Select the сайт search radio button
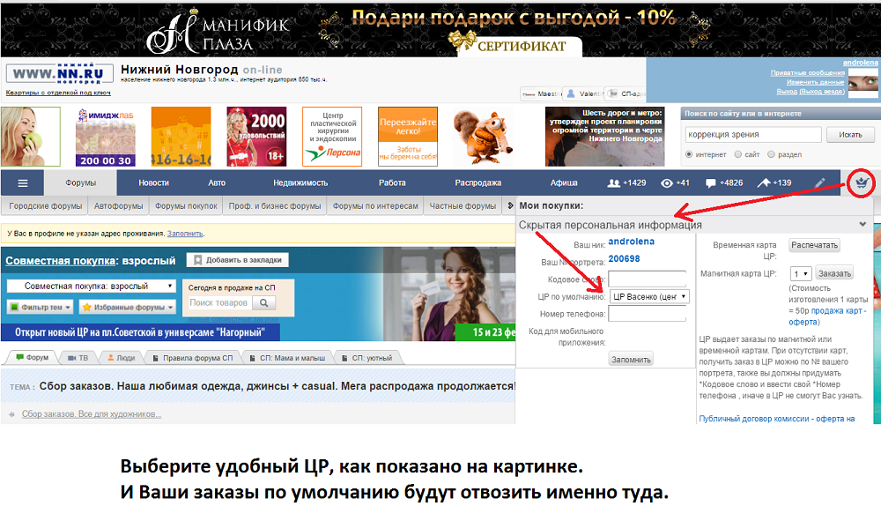Screen dimensions: 881x521 click(738, 154)
